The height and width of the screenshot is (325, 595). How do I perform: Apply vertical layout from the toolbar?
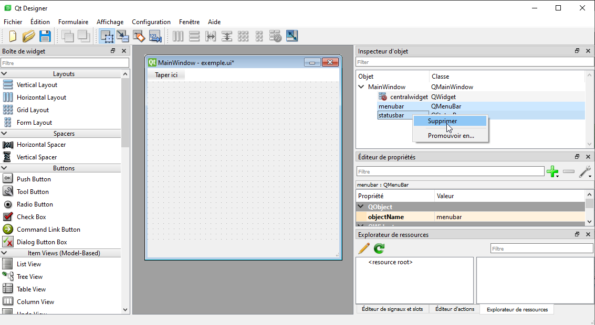click(x=194, y=36)
